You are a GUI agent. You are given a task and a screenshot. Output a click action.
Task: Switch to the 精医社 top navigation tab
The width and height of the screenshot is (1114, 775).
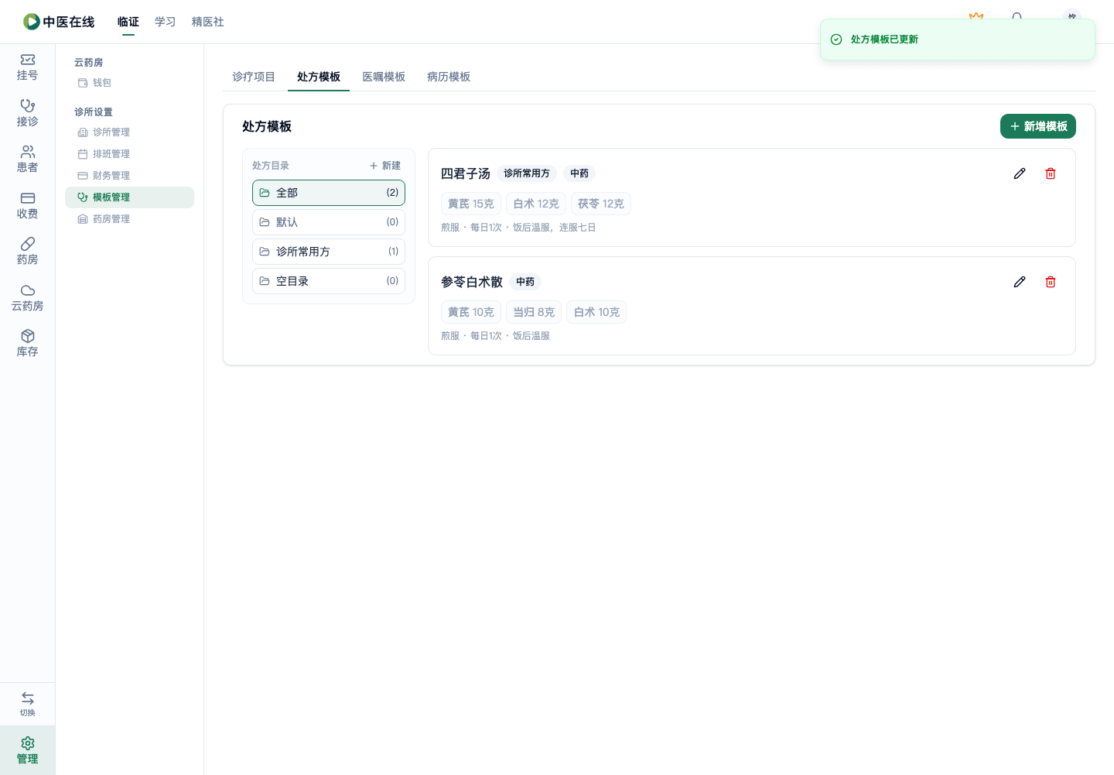208,22
